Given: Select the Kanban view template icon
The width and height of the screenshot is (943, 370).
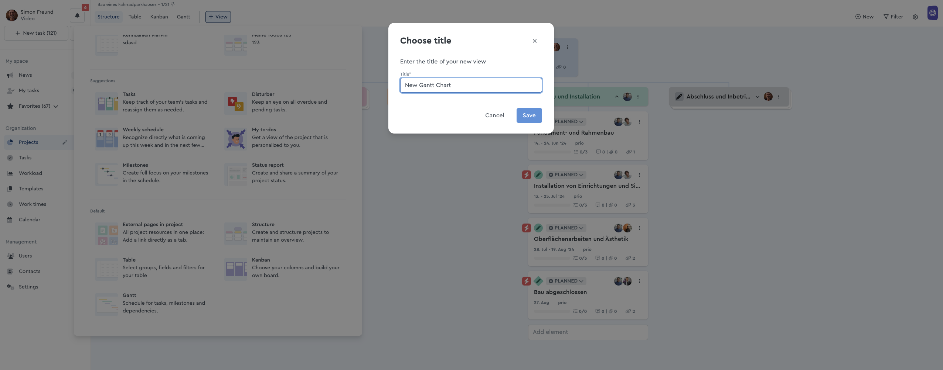Looking at the screenshot, I should coord(236,269).
